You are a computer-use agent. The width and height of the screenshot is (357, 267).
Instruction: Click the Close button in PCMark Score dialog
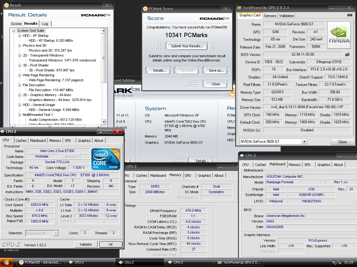[x=216, y=84]
